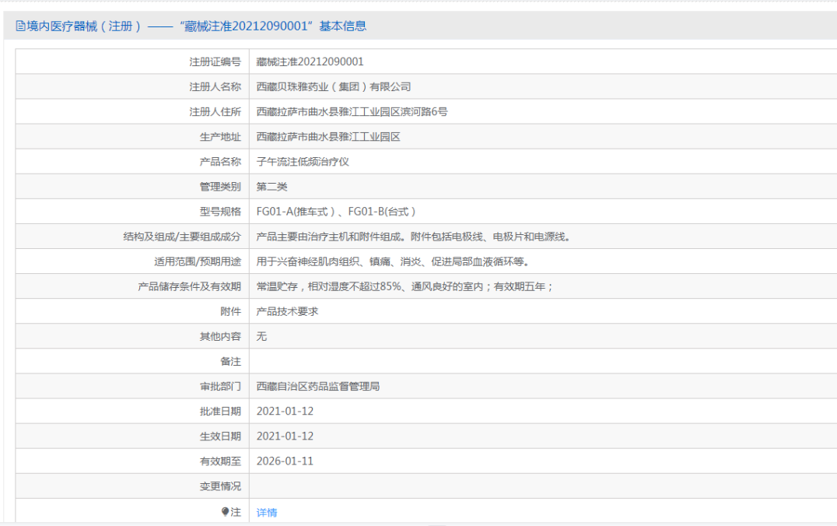Screen dimensions: 837x526
Task: Click the 其他内容 label
Action: 220,336
